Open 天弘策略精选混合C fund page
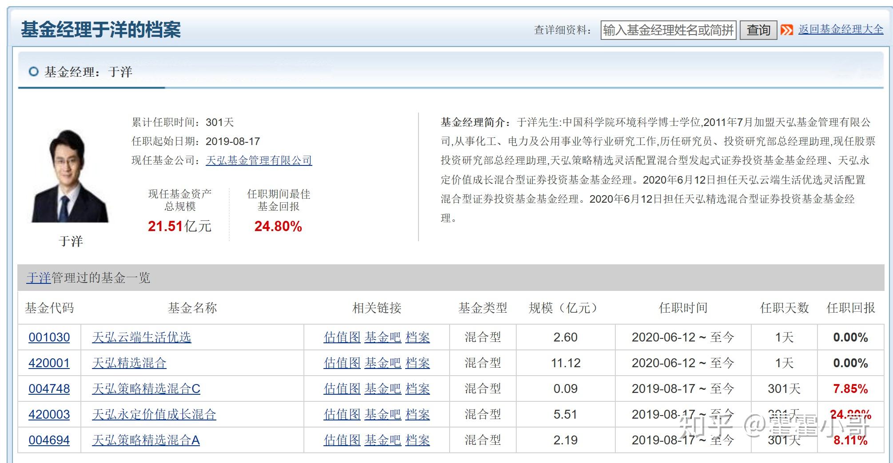Screen dimensions: 893x463 [x=146, y=389]
